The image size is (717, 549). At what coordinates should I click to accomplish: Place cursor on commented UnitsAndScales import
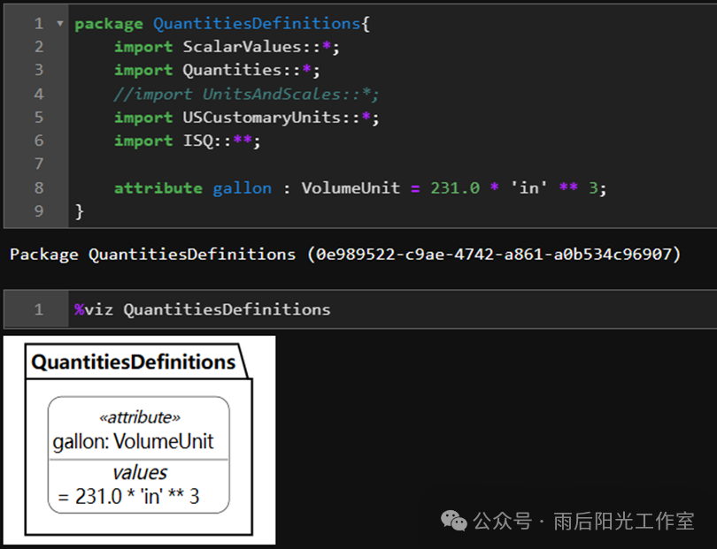[246, 94]
